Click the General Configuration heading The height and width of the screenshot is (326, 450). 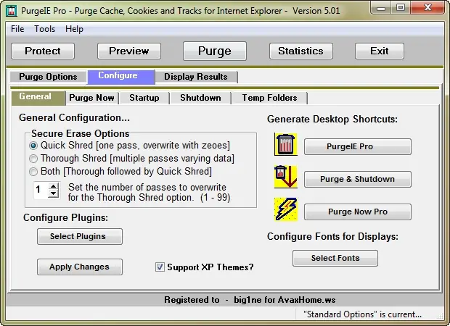(x=74, y=118)
